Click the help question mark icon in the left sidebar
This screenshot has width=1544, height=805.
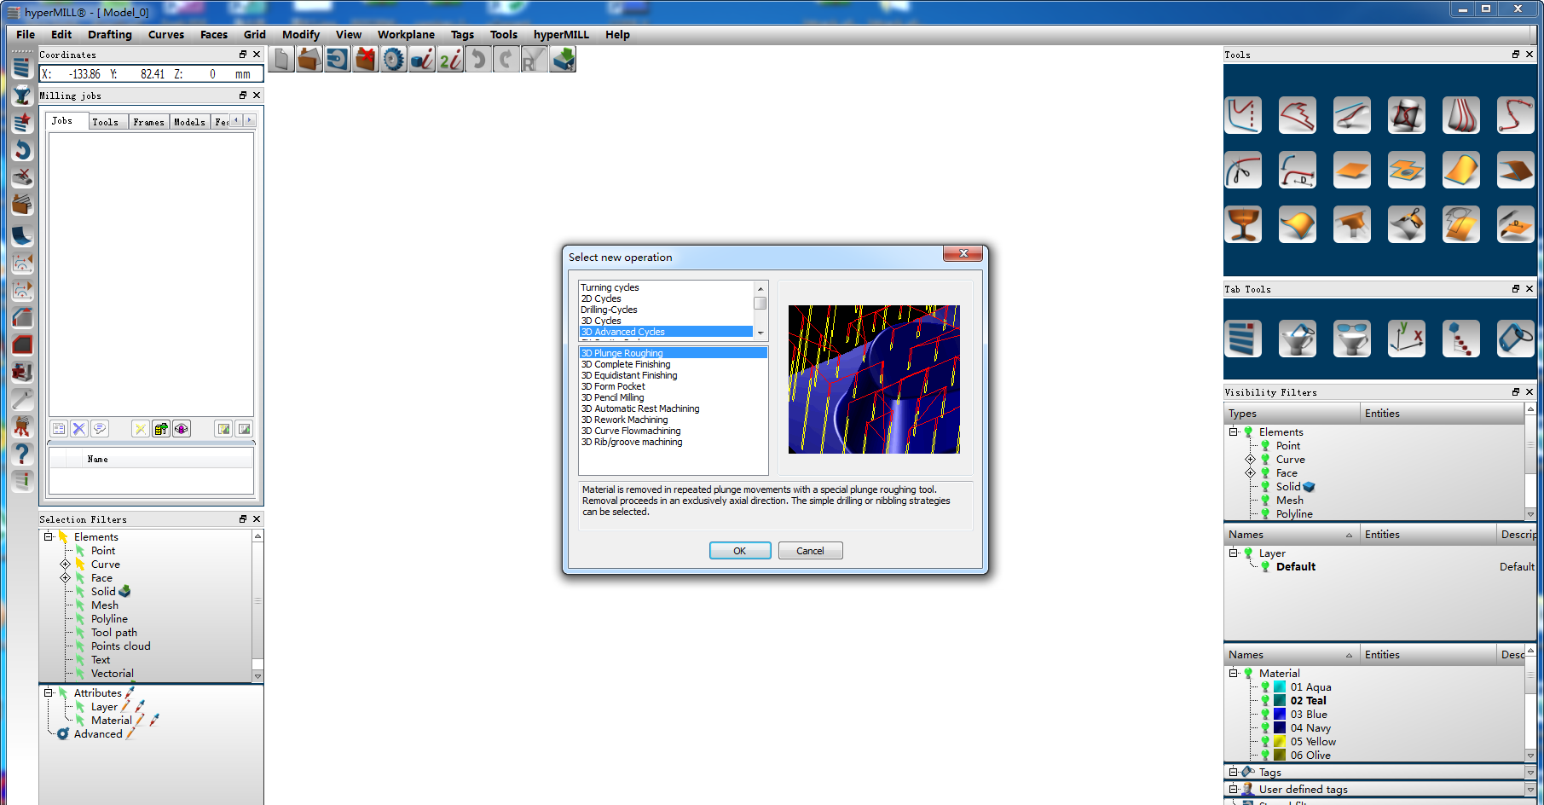(22, 454)
